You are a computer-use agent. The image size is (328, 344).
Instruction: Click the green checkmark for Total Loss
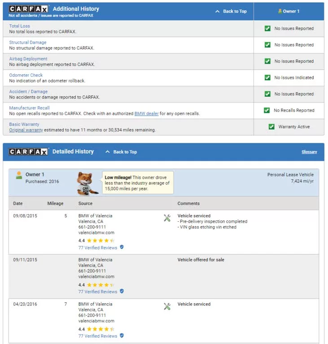[267, 29]
